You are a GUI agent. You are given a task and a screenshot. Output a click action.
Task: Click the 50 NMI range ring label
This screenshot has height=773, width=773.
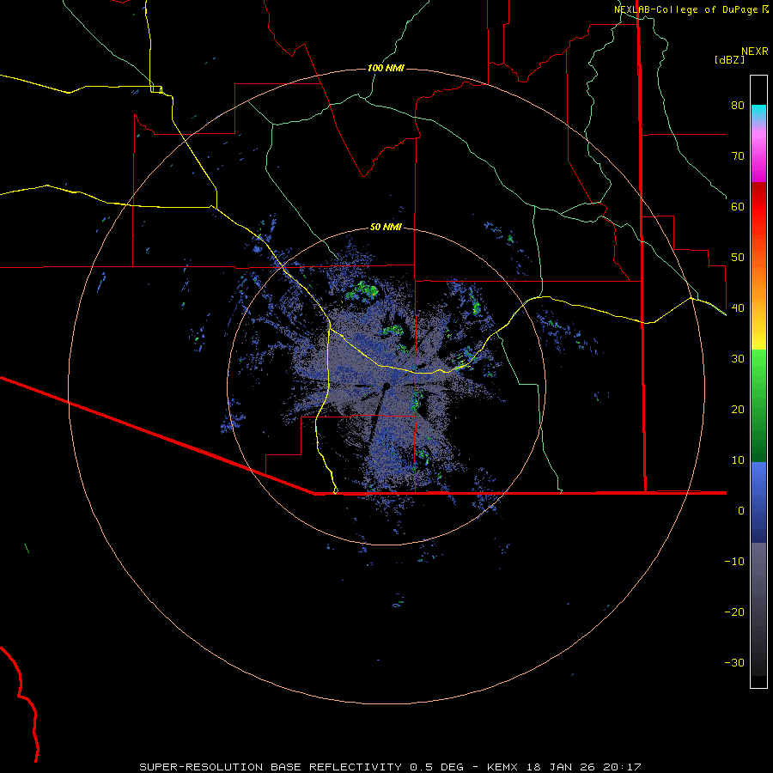pos(386,228)
